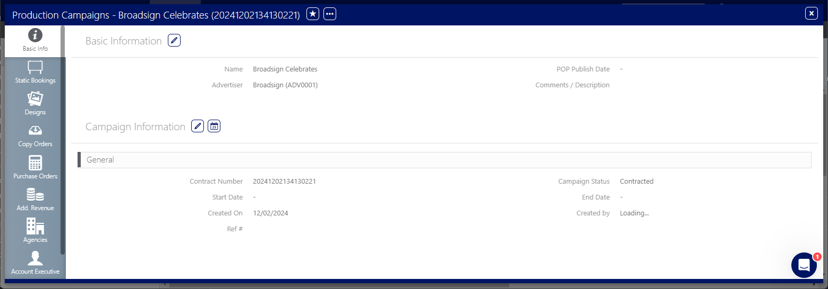828x289 pixels.
Task: Click the bottom horizontal scrollbar
Action: [340, 285]
